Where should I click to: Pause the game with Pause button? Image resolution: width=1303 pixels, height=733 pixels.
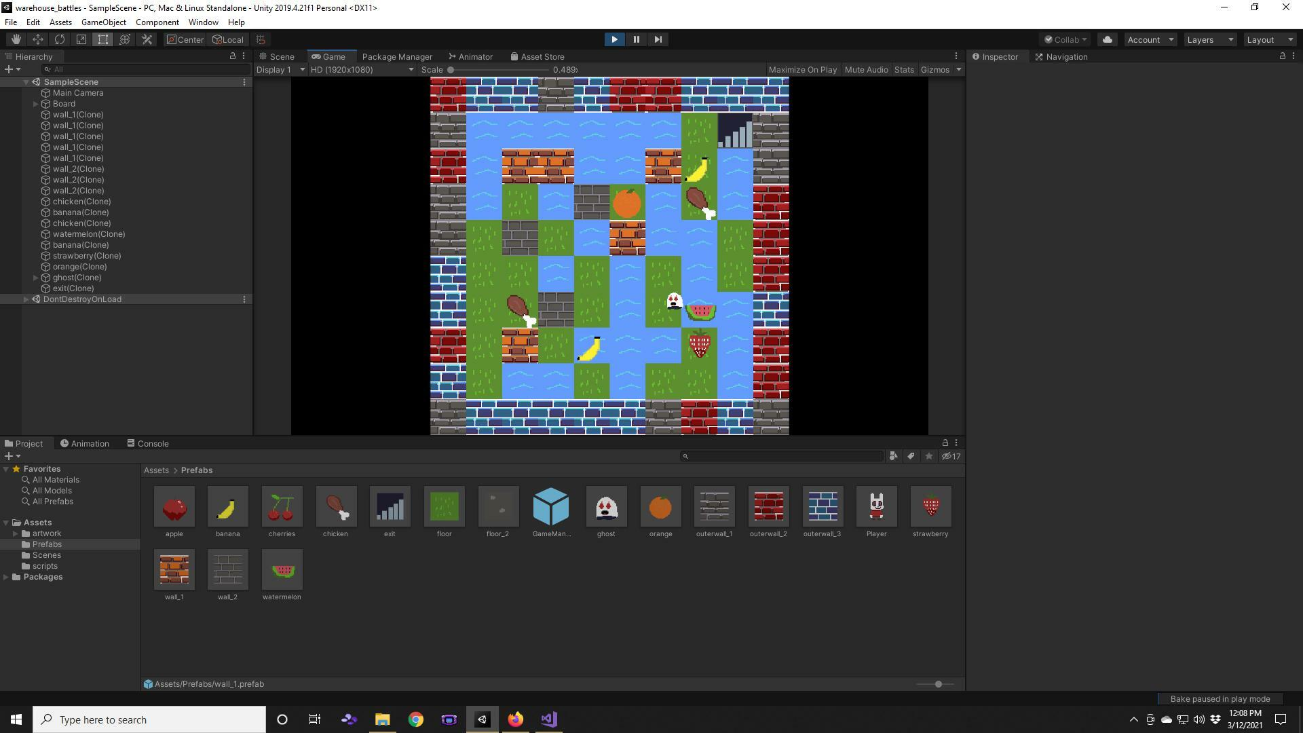(636, 39)
